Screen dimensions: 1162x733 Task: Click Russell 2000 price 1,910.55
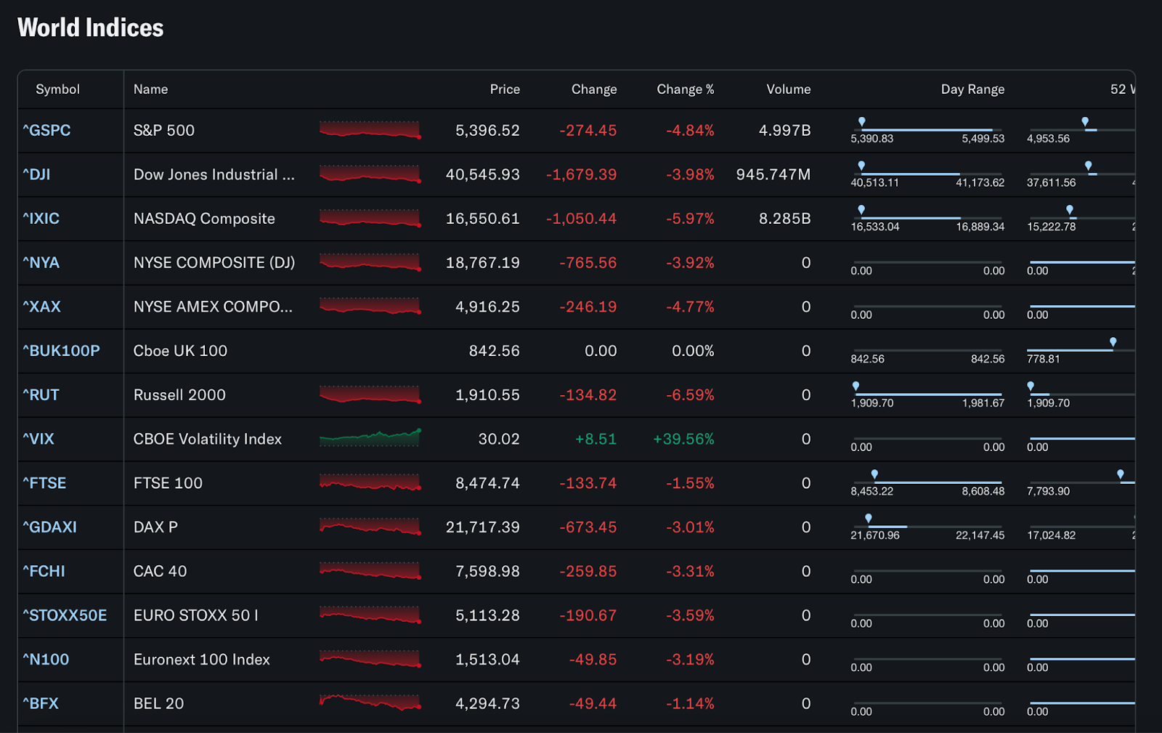(x=487, y=395)
